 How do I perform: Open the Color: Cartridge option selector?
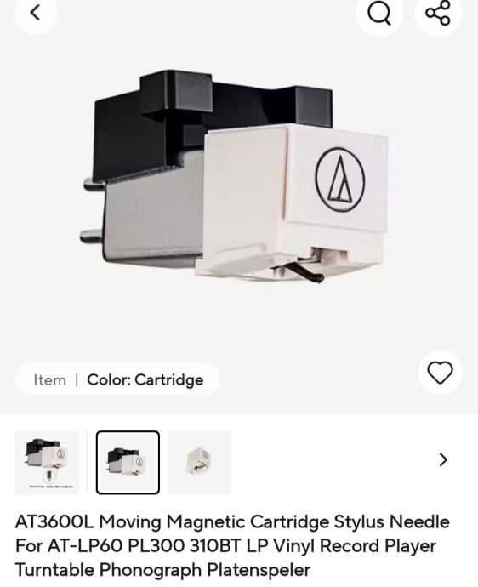point(117,379)
